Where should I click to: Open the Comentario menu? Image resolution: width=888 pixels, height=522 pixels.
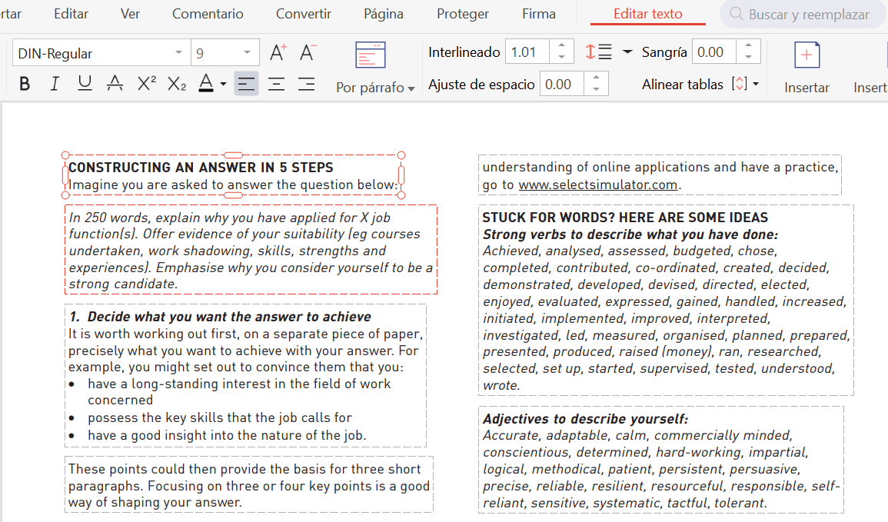point(208,14)
